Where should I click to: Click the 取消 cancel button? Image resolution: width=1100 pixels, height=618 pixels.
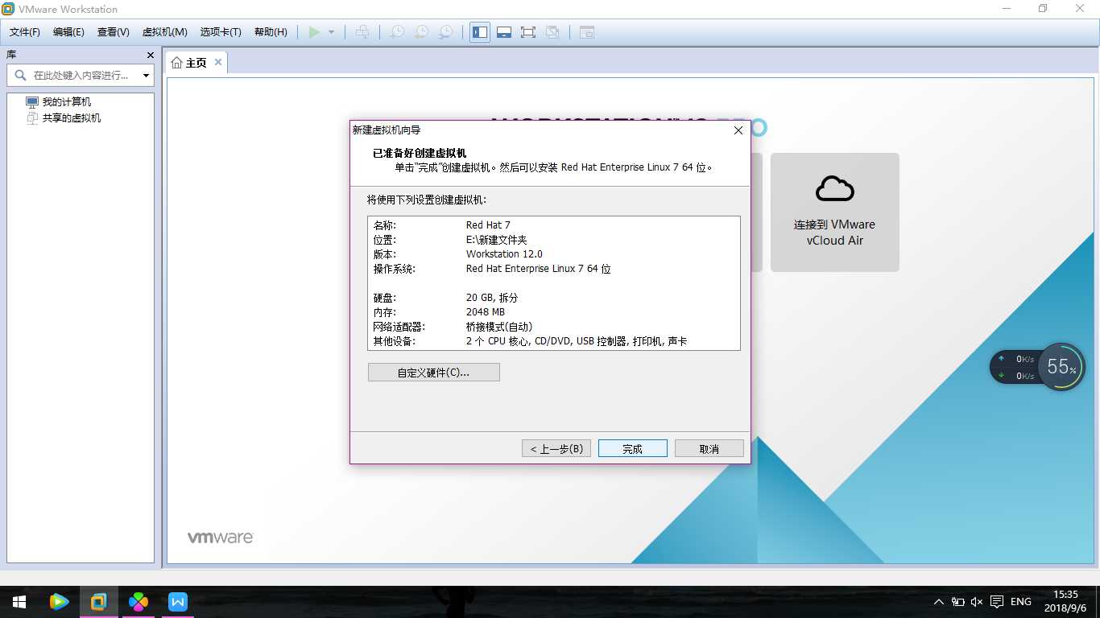point(709,448)
